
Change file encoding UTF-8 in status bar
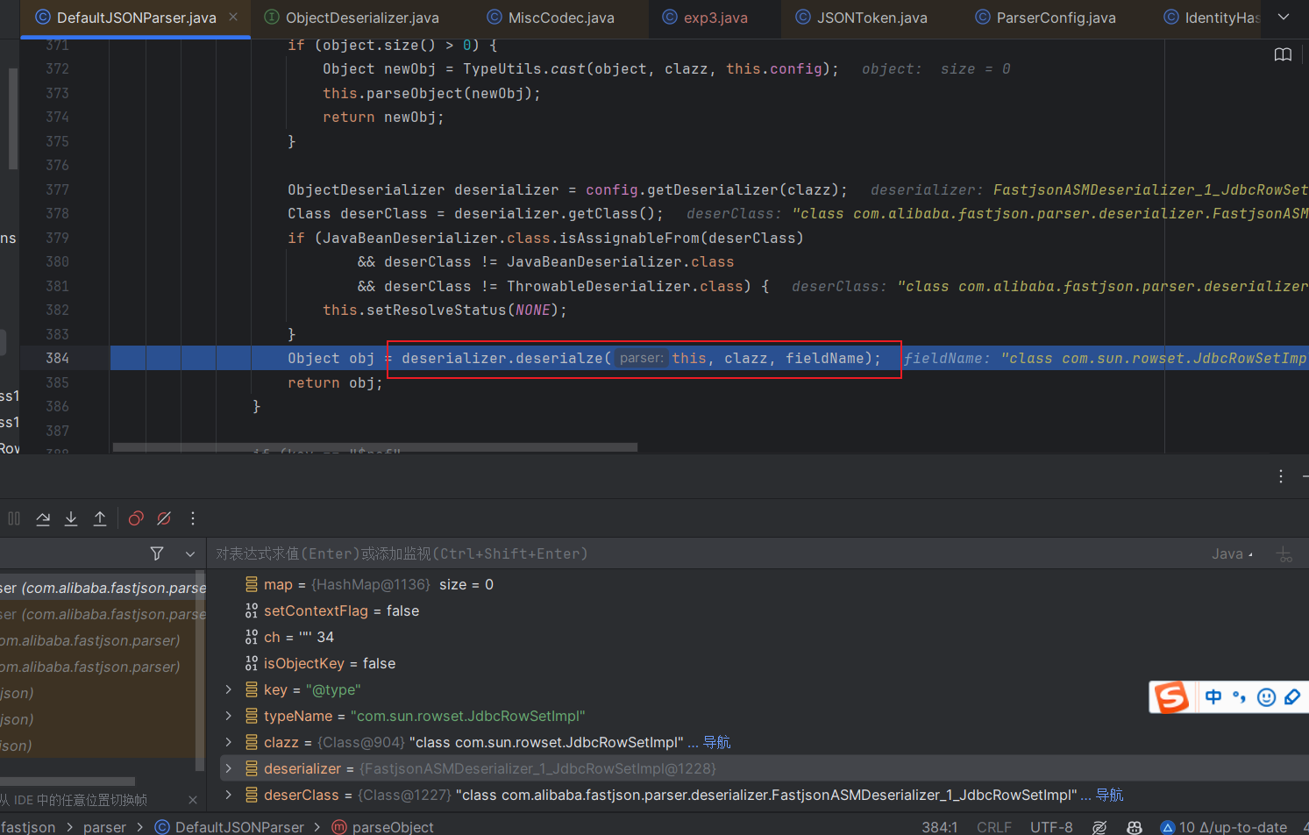[x=1051, y=827]
